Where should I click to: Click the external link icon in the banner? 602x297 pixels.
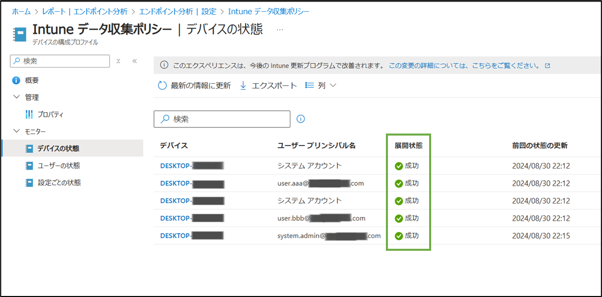tap(548, 65)
